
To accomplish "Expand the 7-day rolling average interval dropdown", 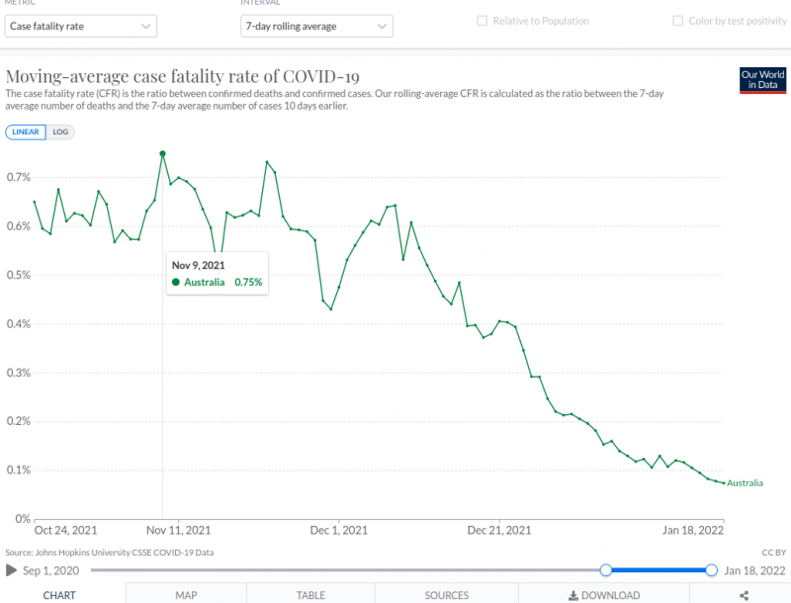I will [316, 27].
